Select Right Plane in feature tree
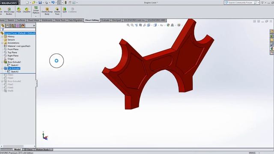The image size is (274, 154). pyautogui.click(x=13, y=56)
